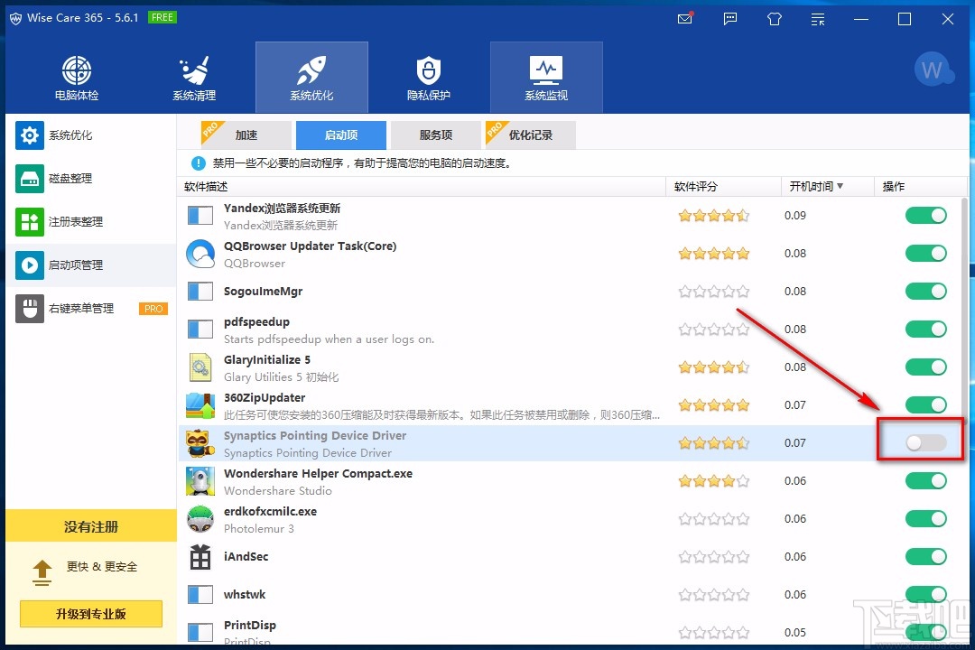975x650 pixels.
Task: Select 启动项管理 startup manager in sidebar
Action: coord(91,265)
